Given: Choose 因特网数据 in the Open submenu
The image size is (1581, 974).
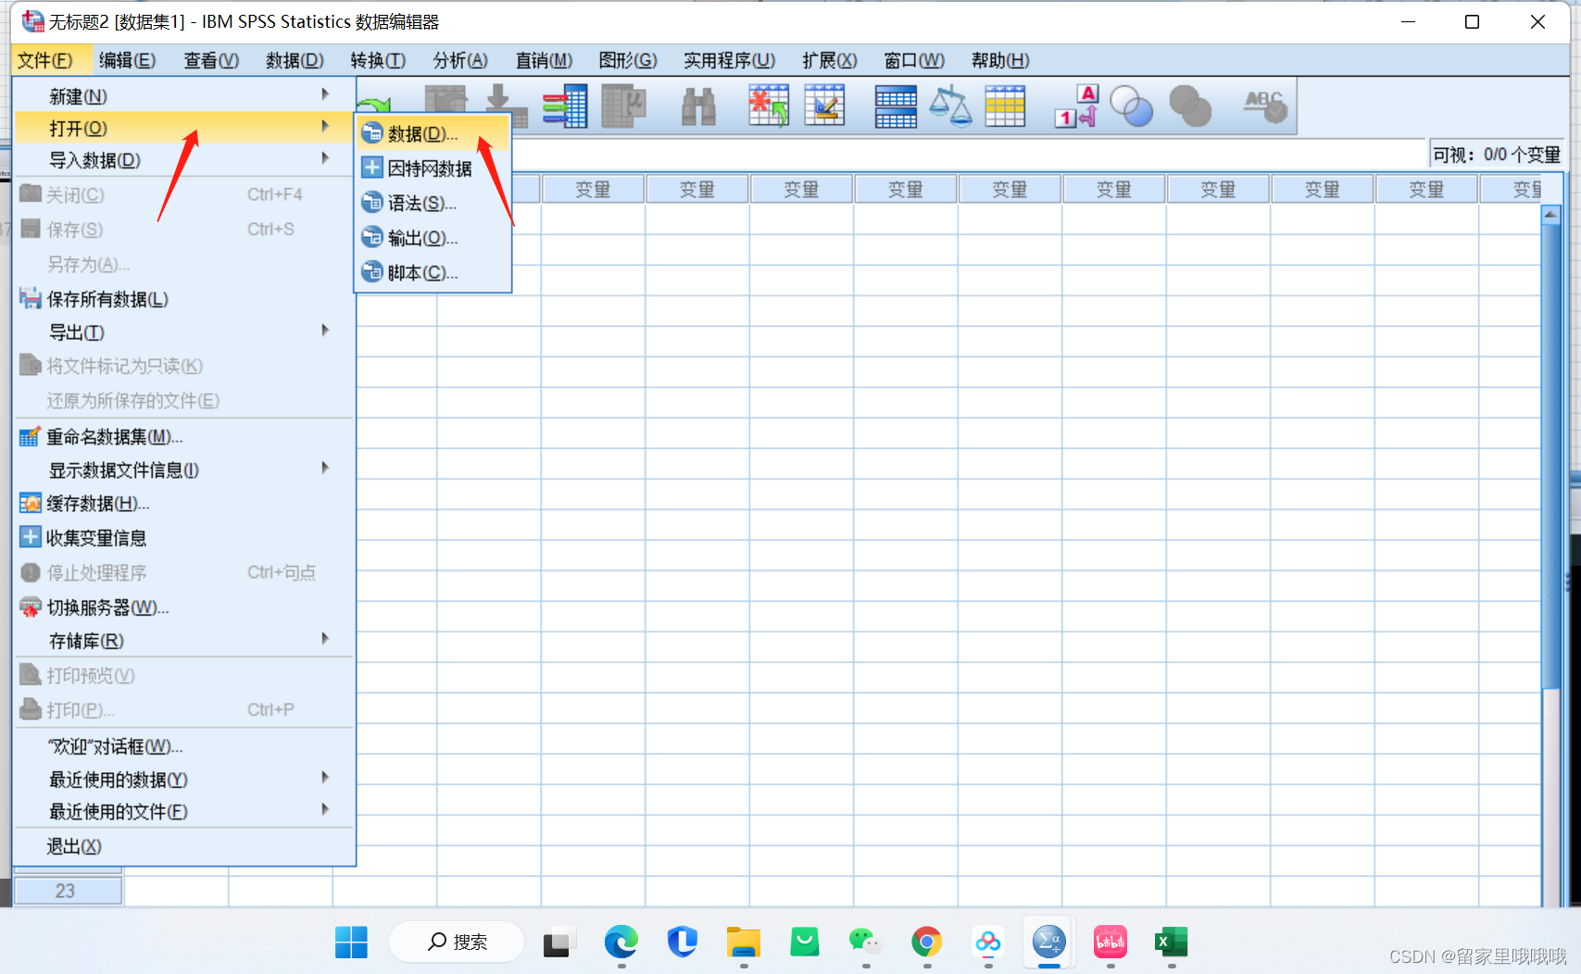Looking at the screenshot, I should click(433, 168).
